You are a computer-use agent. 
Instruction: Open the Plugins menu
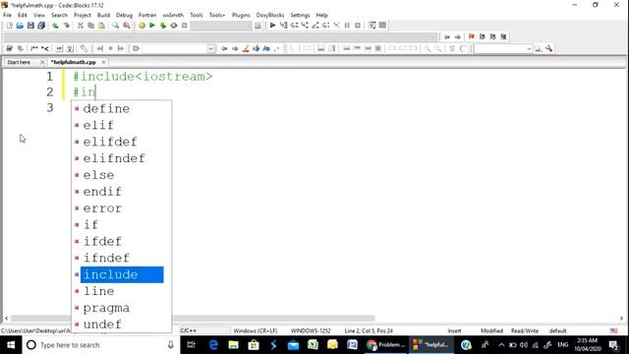(241, 15)
